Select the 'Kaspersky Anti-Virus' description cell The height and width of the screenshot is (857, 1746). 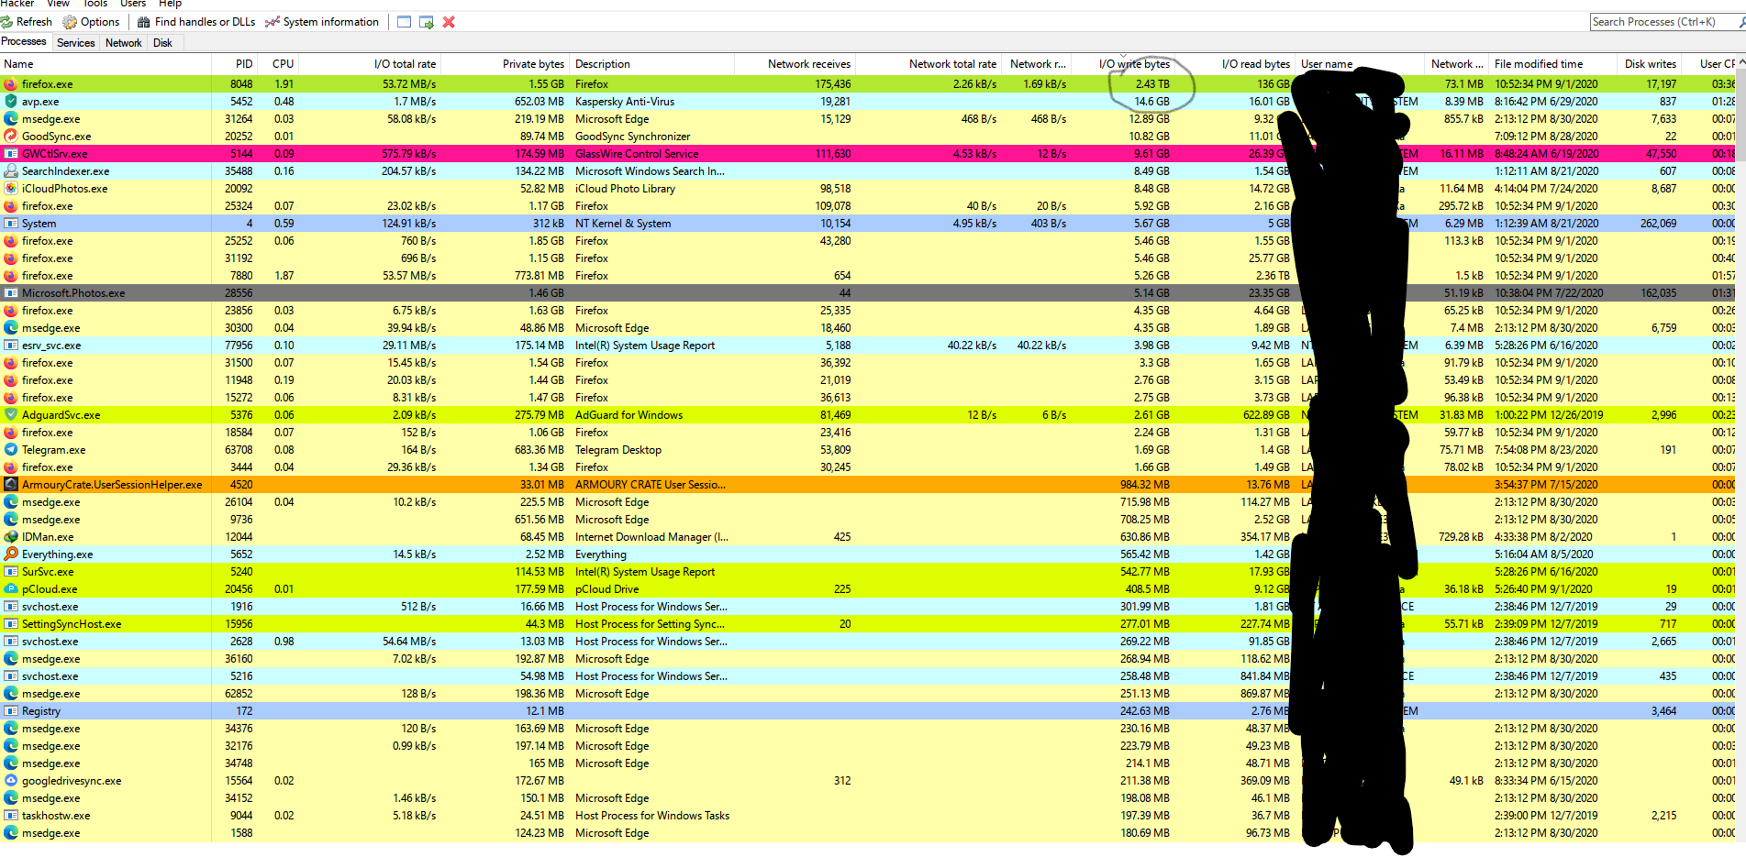click(x=625, y=102)
